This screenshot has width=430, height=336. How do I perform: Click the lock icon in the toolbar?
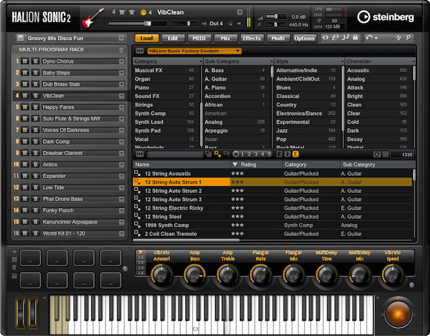tap(355, 38)
